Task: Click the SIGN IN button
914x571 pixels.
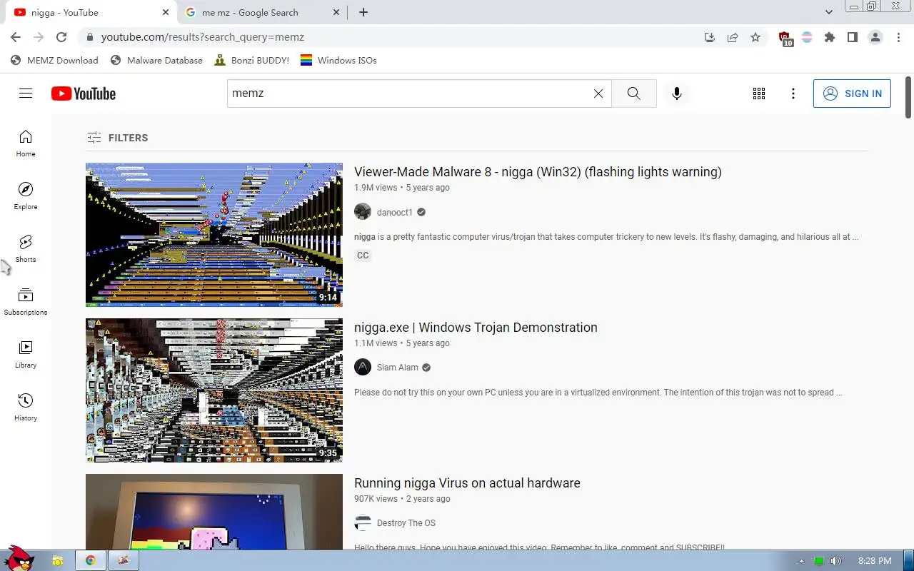Action: click(x=852, y=94)
